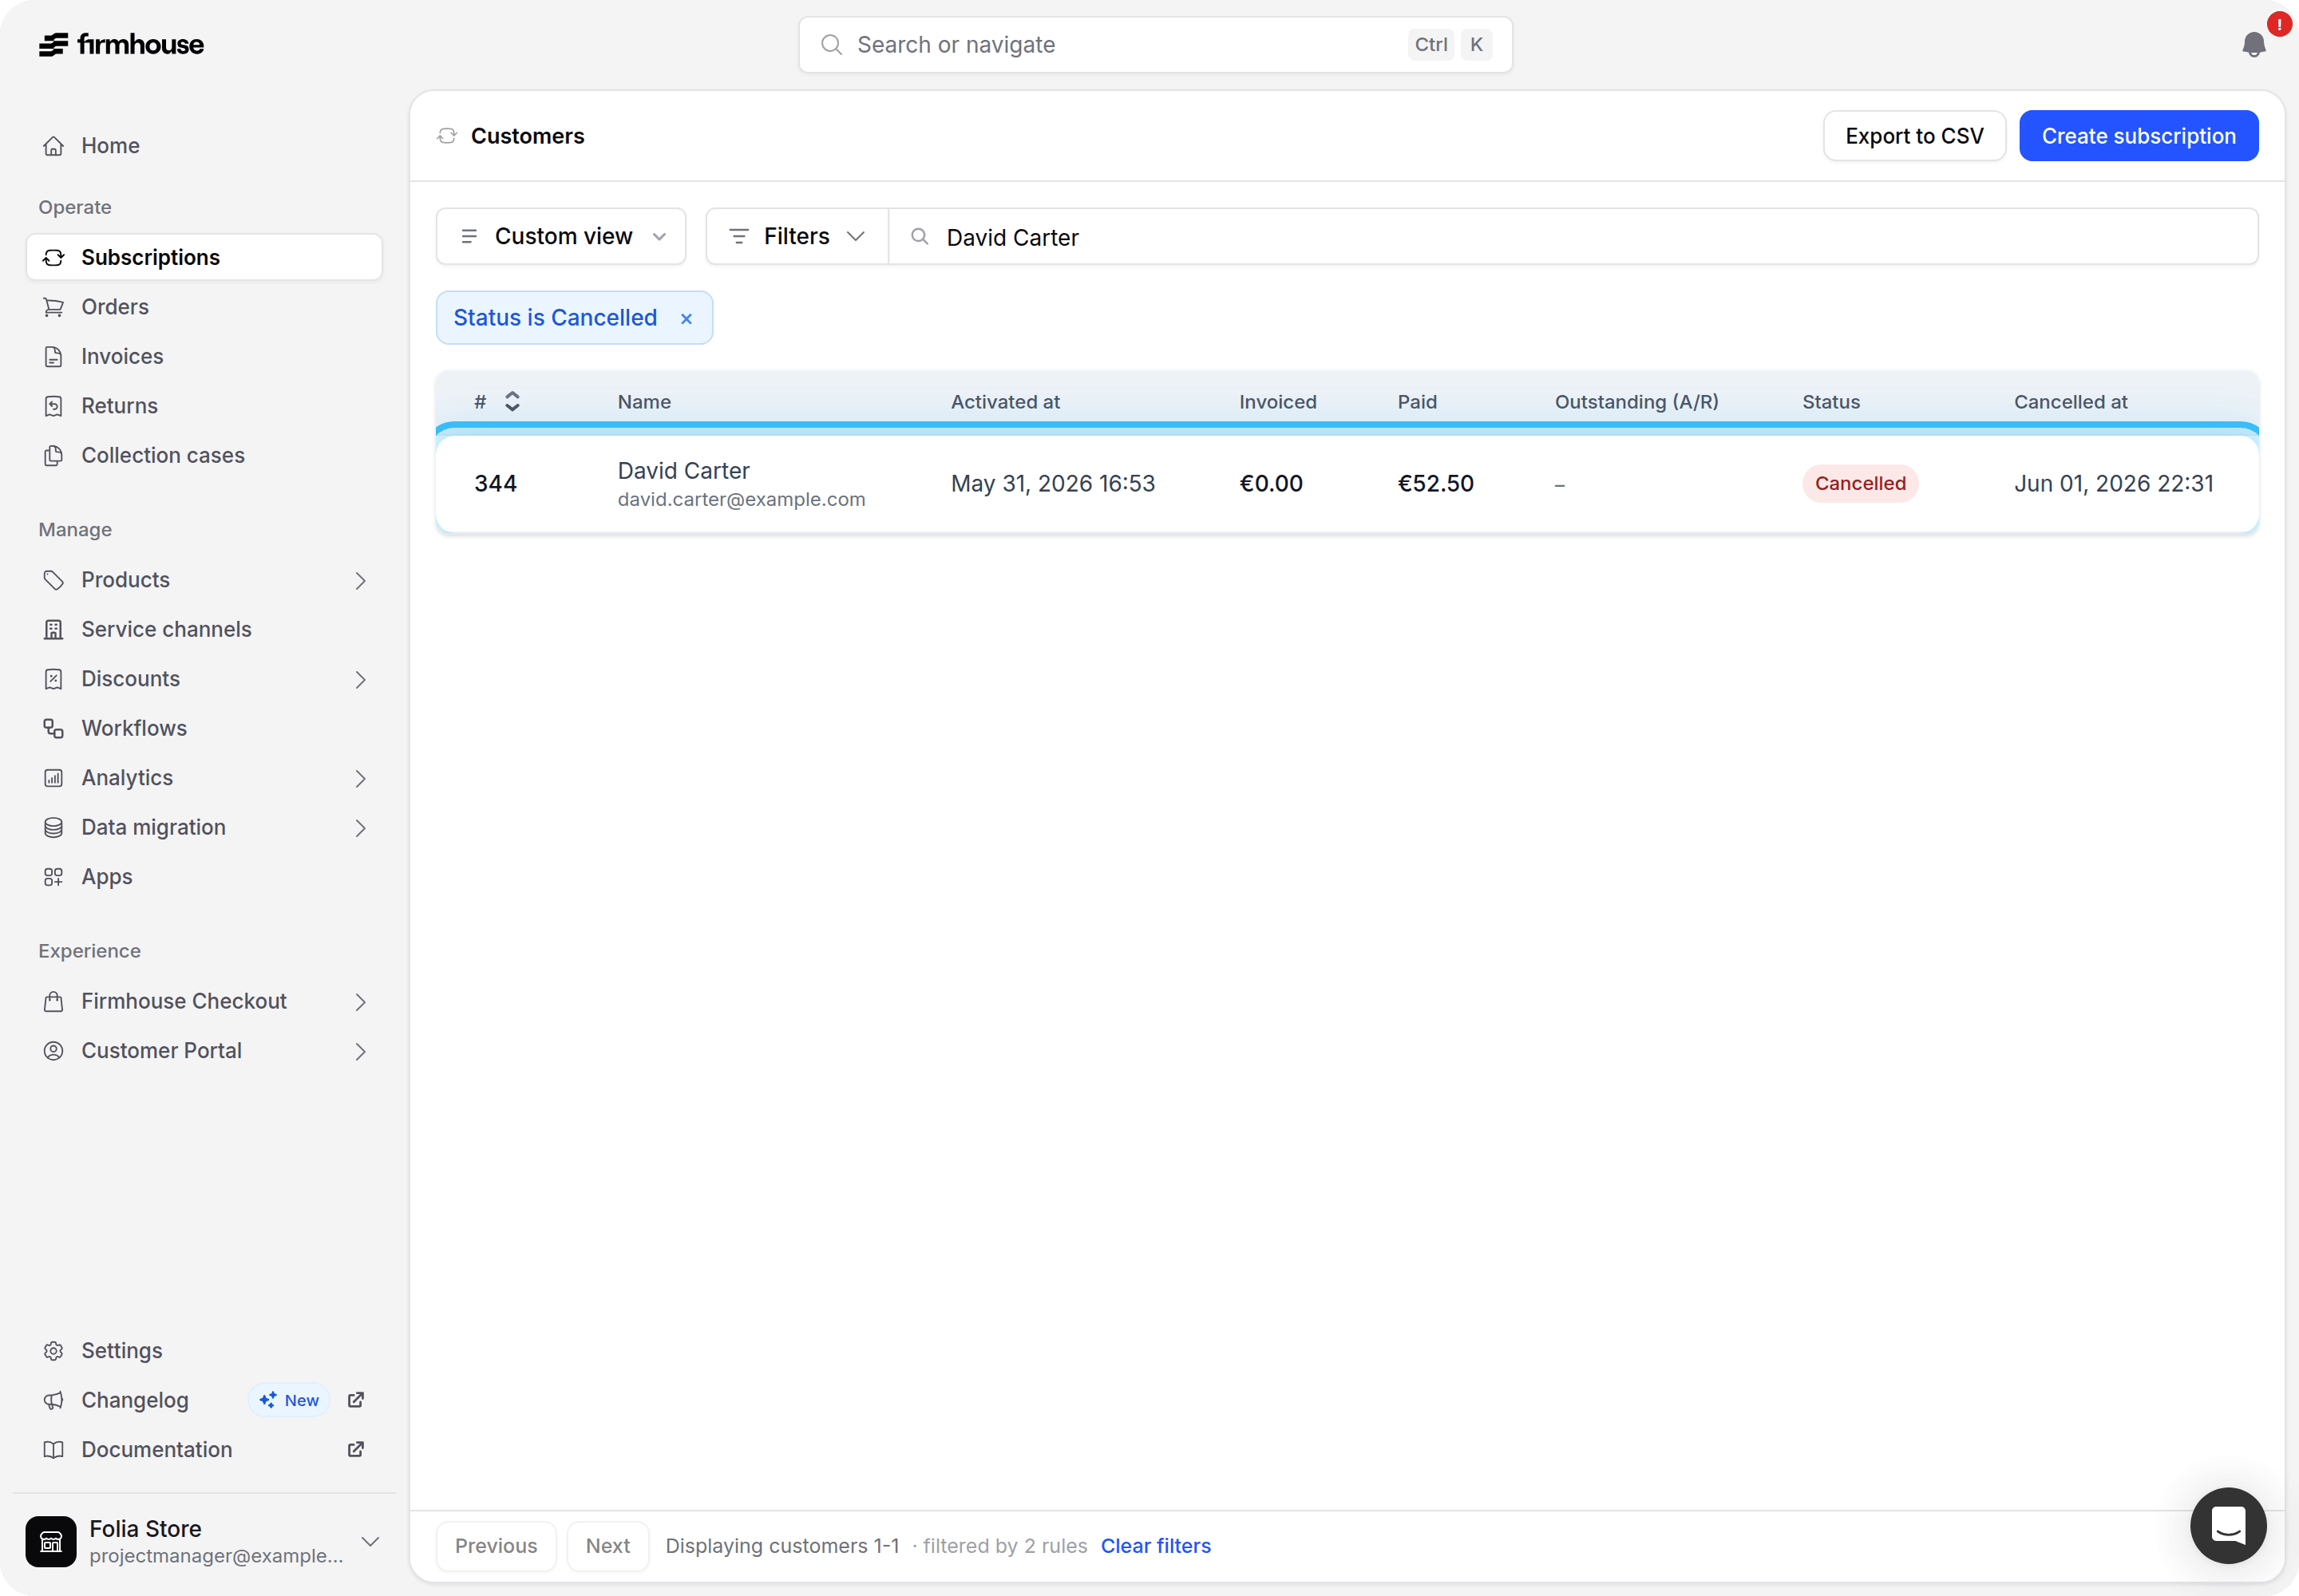The image size is (2299, 1596).
Task: Click the Firmhouse Checkout bag icon
Action: pyautogui.click(x=54, y=1002)
